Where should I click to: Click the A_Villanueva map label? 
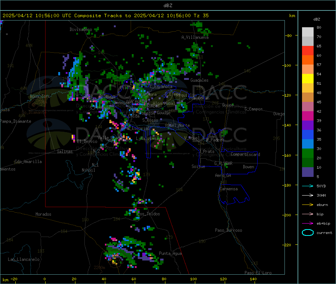[195, 37]
